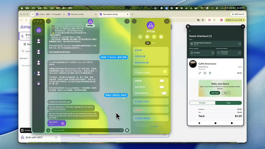Tap the screen share icon under Airtap
The image size is (265, 149).
pos(161,37)
